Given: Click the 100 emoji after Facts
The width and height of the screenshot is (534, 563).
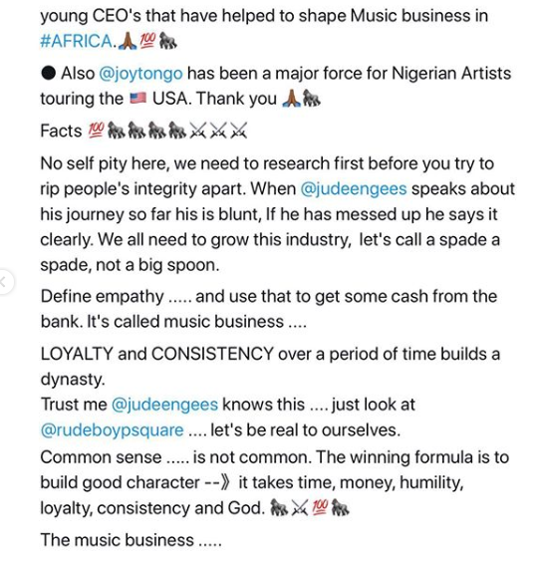Looking at the screenshot, I should [96, 131].
